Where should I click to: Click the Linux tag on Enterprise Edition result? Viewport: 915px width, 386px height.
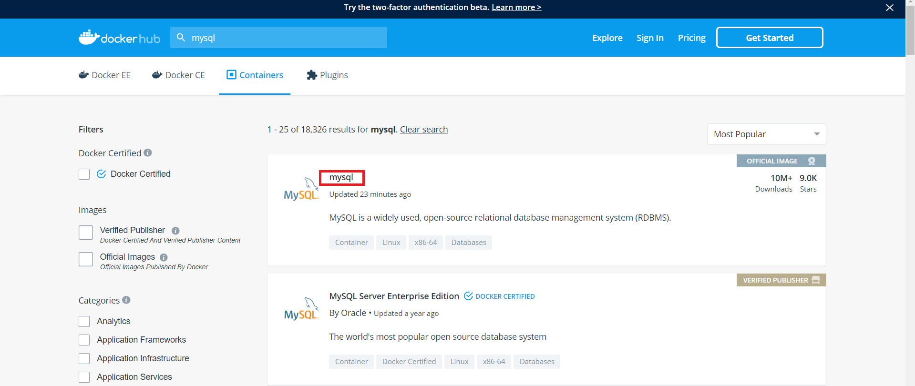click(x=460, y=362)
